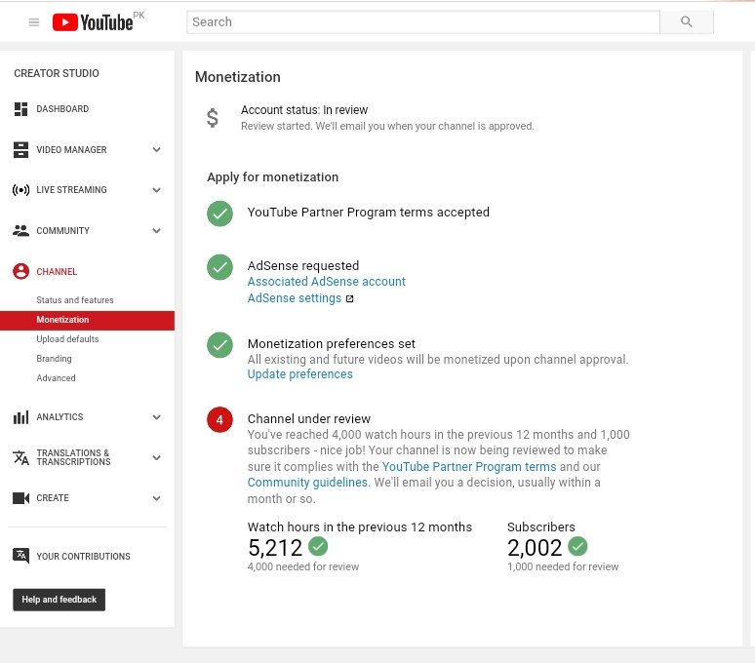
Task: Click the green check beside AdSense requested
Action: pos(219,267)
